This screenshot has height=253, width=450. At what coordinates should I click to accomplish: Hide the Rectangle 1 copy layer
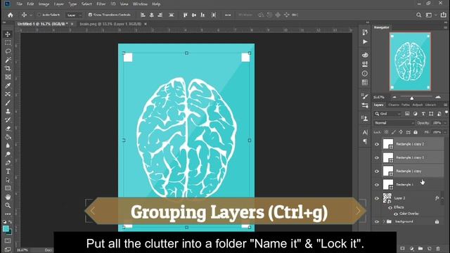pyautogui.click(x=377, y=171)
